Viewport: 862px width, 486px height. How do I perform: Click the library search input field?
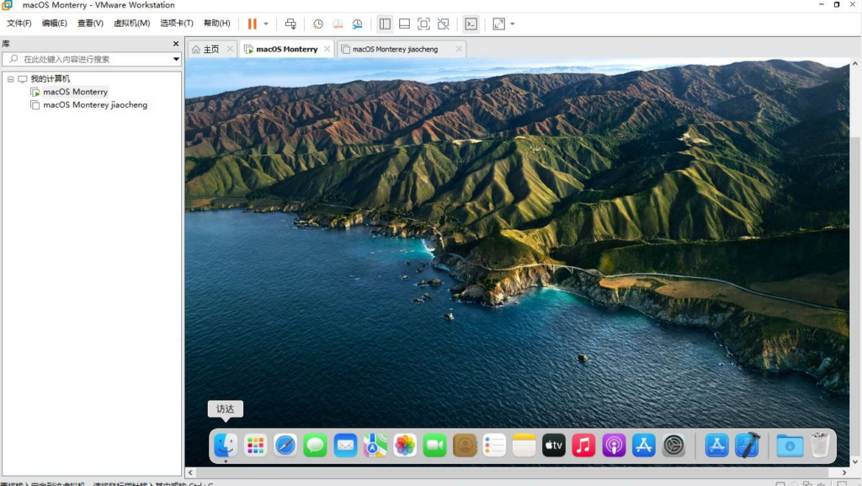pyautogui.click(x=93, y=59)
